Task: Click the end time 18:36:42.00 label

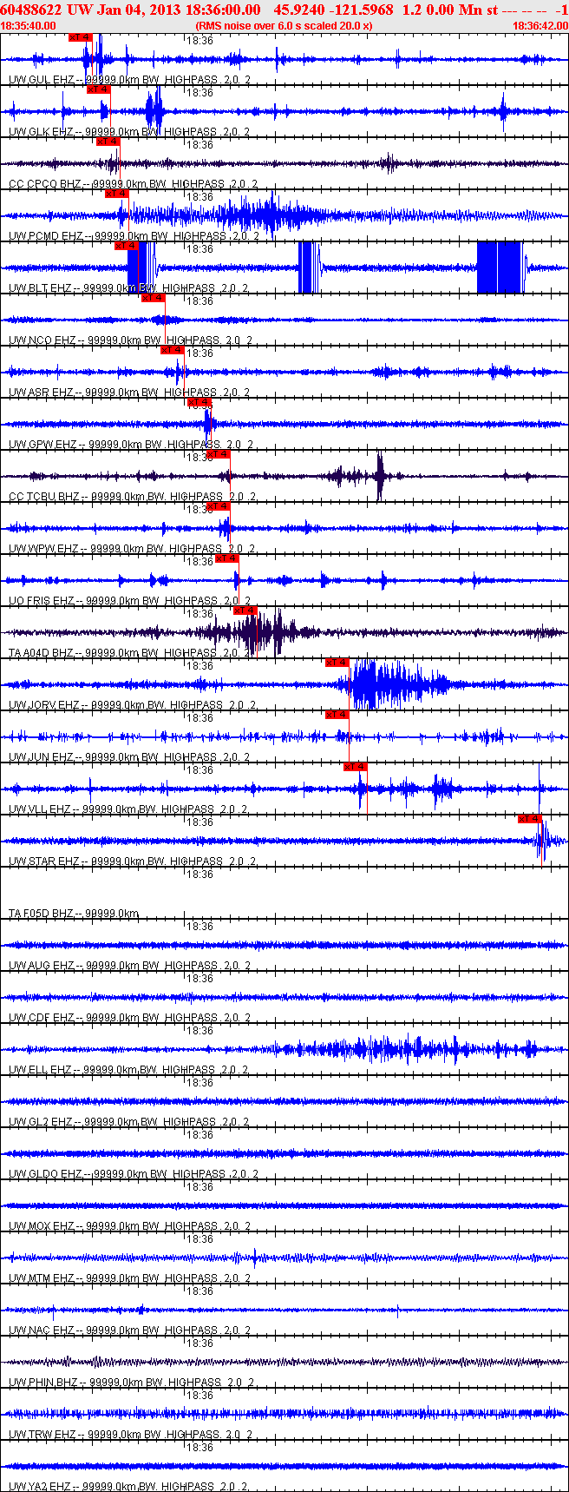Action: click(540, 26)
